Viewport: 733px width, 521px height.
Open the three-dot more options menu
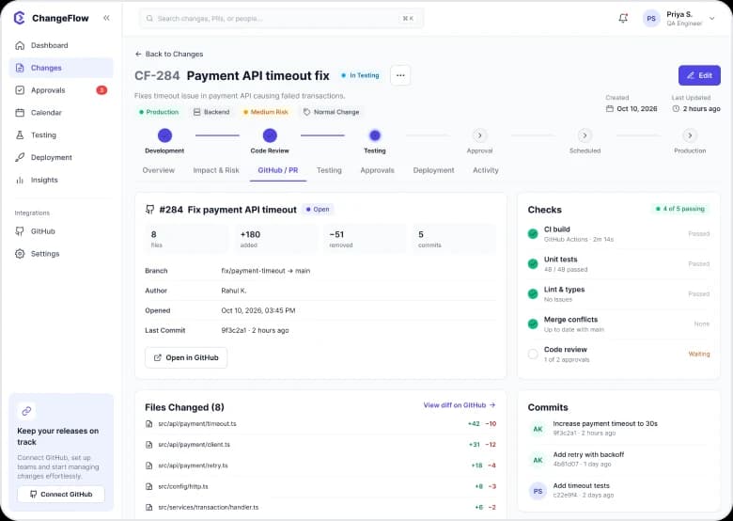[400, 75]
